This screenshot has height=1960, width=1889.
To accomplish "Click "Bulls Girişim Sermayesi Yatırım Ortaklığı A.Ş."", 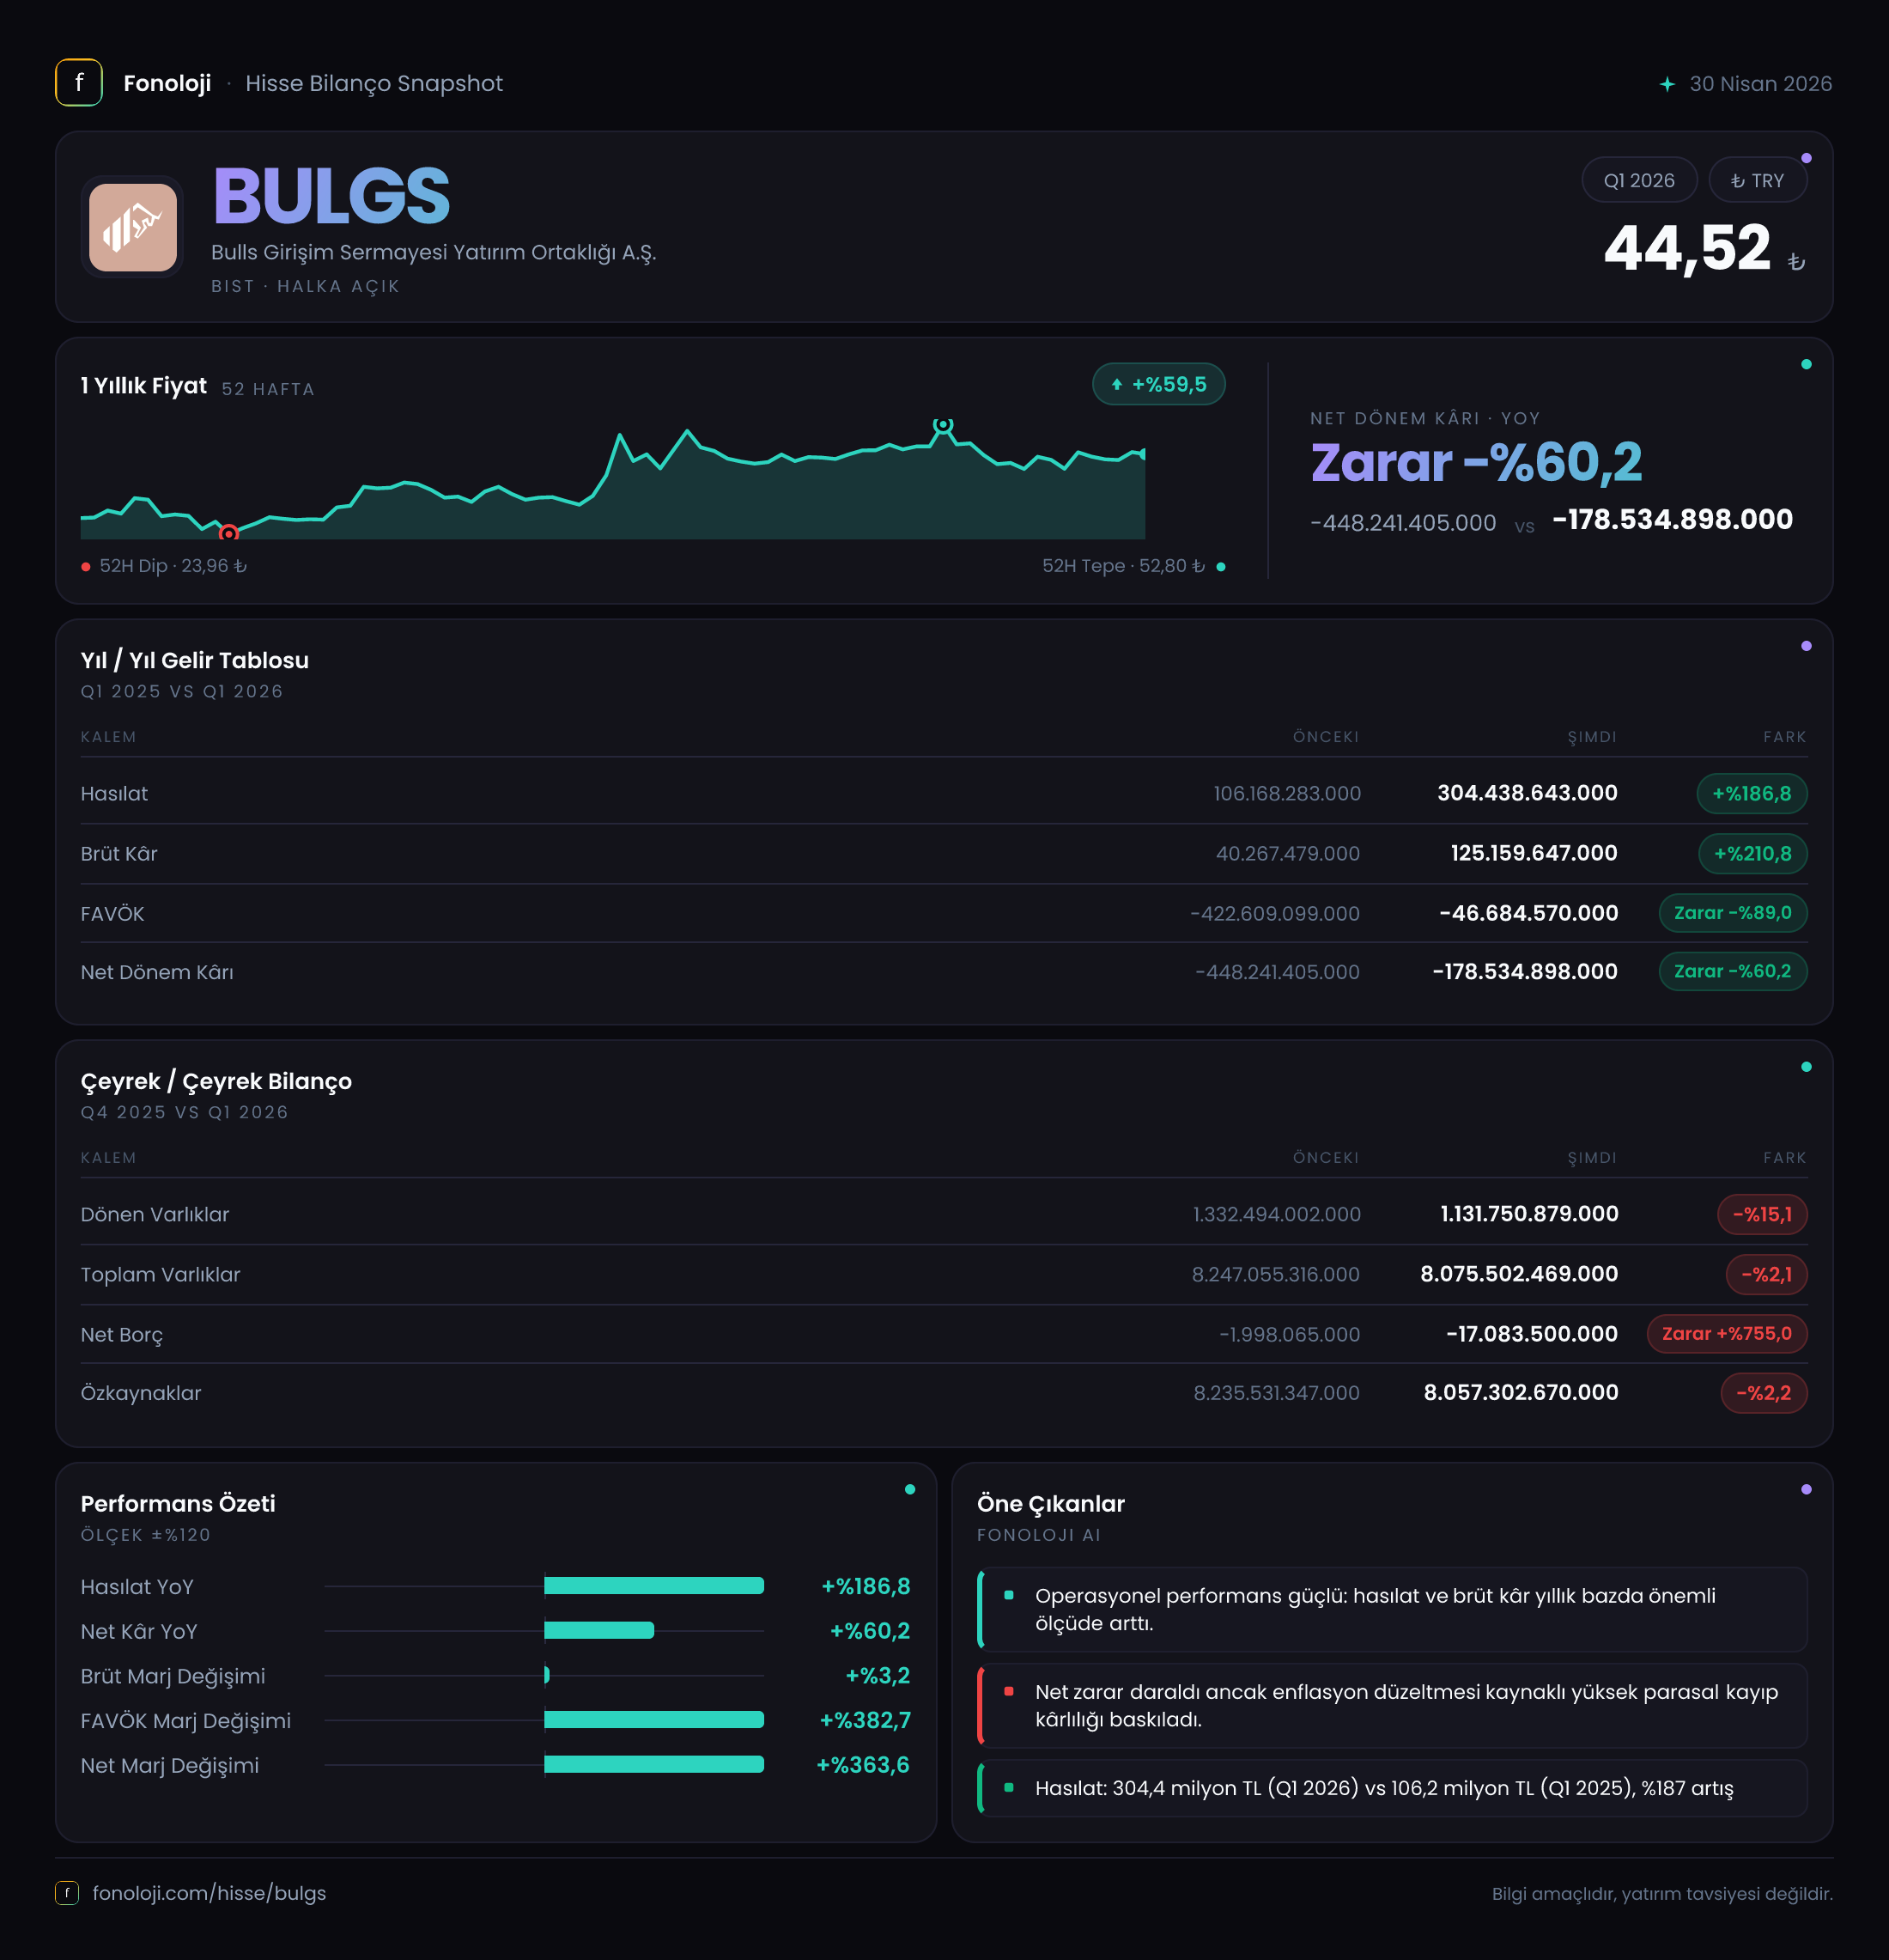I will pos(434,252).
